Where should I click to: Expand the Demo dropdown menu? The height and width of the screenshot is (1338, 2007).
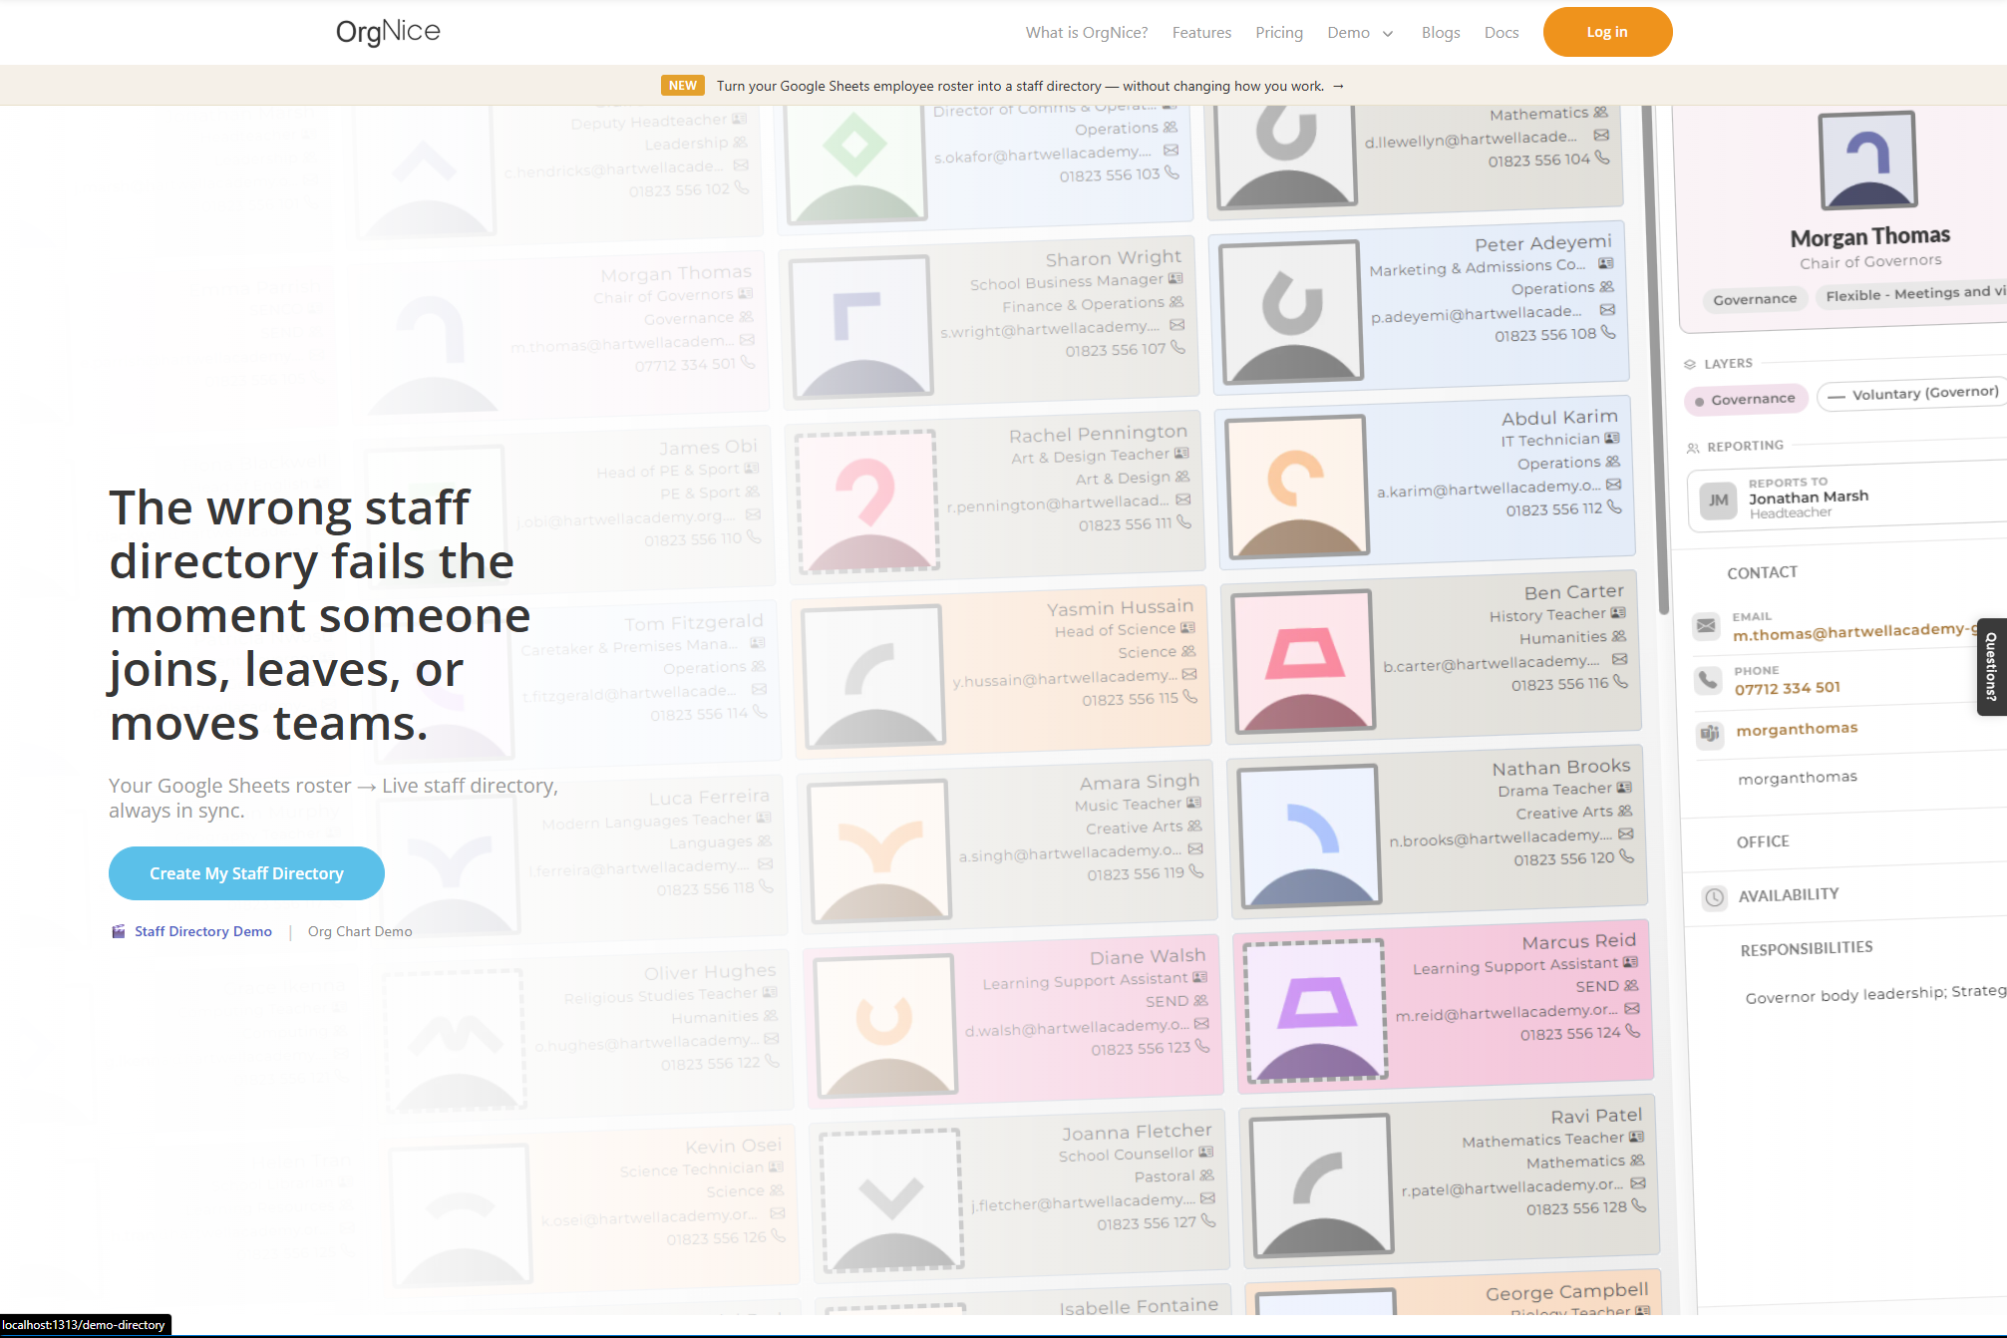(1360, 33)
